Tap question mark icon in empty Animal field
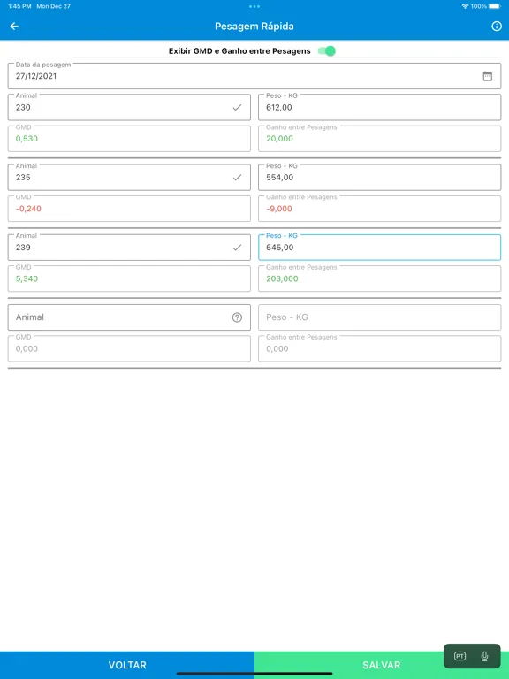The height and width of the screenshot is (679, 509). (x=237, y=317)
